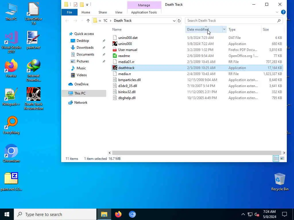The width and height of the screenshot is (294, 220).
Task: Click the New folder quick access icon
Action: pyautogui.click(x=82, y=5)
